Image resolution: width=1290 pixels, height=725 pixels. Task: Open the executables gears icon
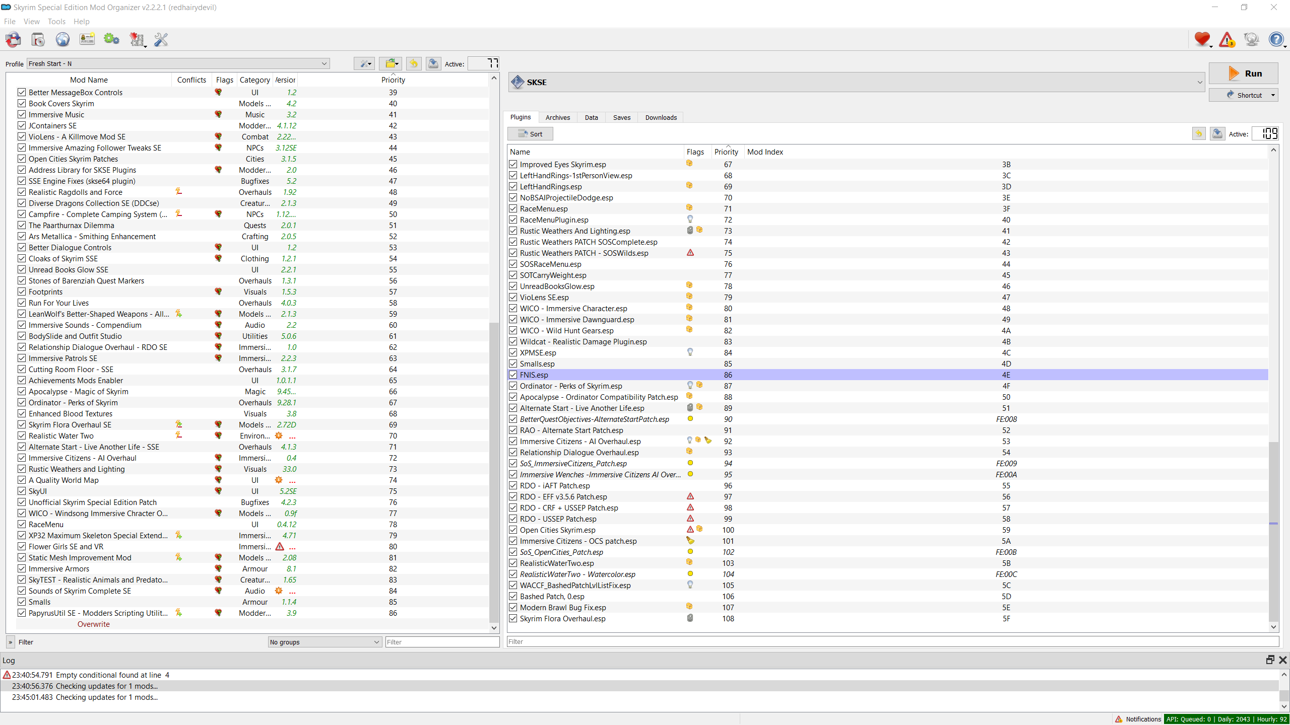coord(111,39)
